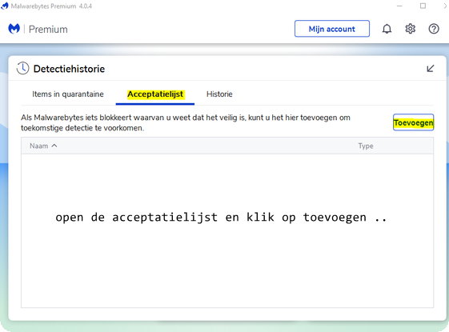Image resolution: width=449 pixels, height=332 pixels.
Task: Click the Detectiehistorie panel title
Action: pyautogui.click(x=69, y=69)
